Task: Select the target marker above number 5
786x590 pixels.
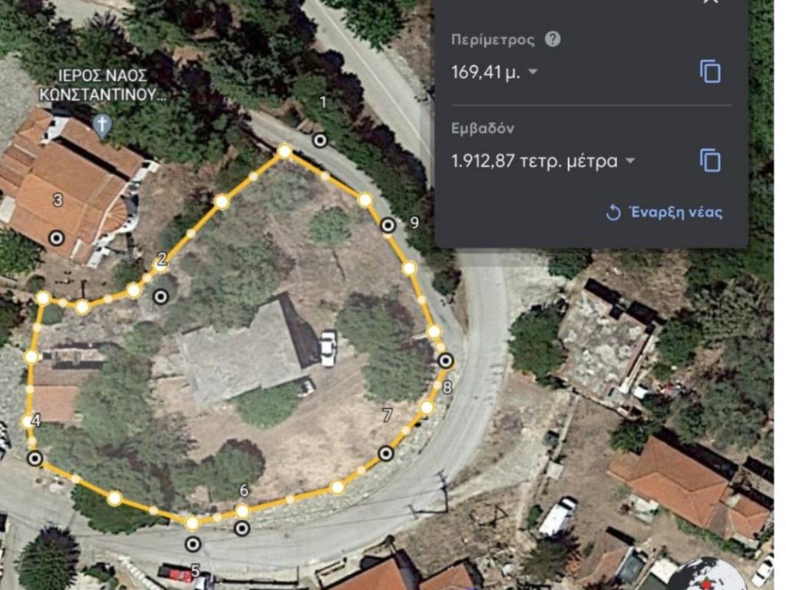Action: 193,545
